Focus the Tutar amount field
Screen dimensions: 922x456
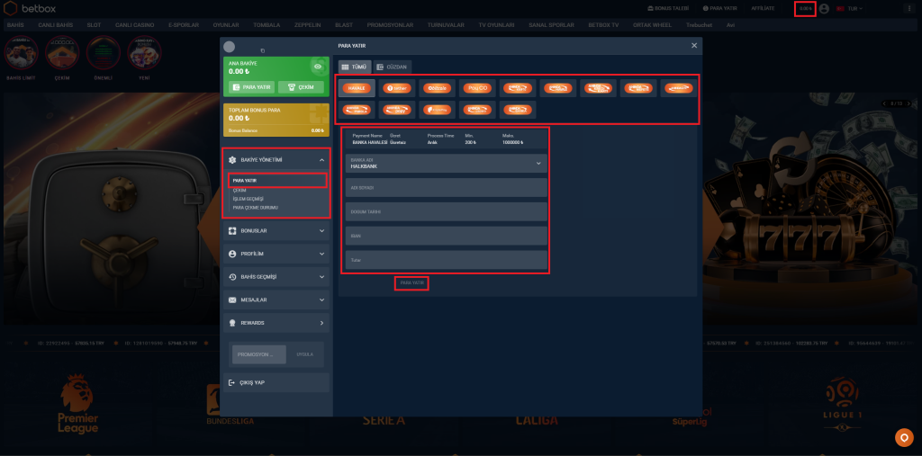447,260
